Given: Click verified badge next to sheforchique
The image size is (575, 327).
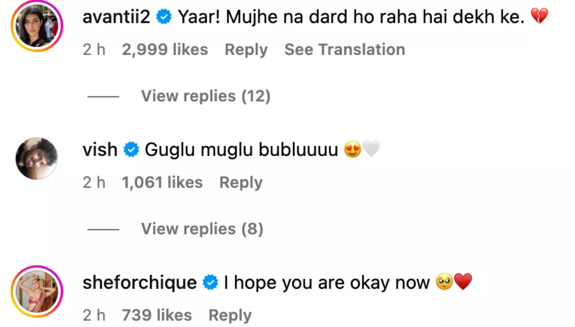Looking at the screenshot, I should 210,282.
